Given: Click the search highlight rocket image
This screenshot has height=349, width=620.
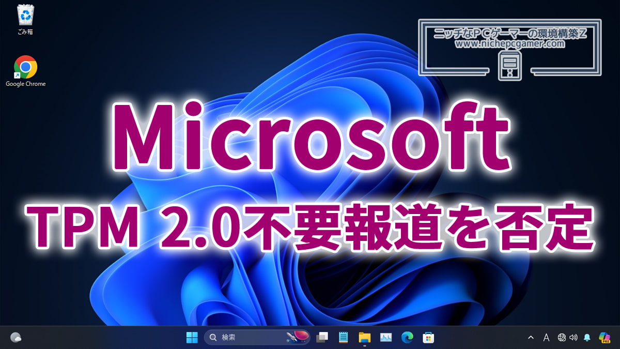Looking at the screenshot, I should pos(298,338).
